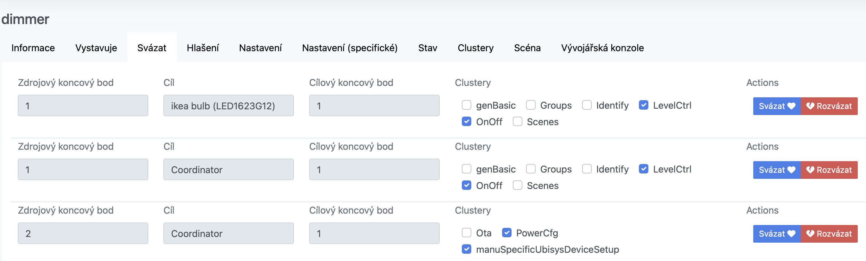Click Svázat in the endpoint 2 Coordinator row

(776, 234)
